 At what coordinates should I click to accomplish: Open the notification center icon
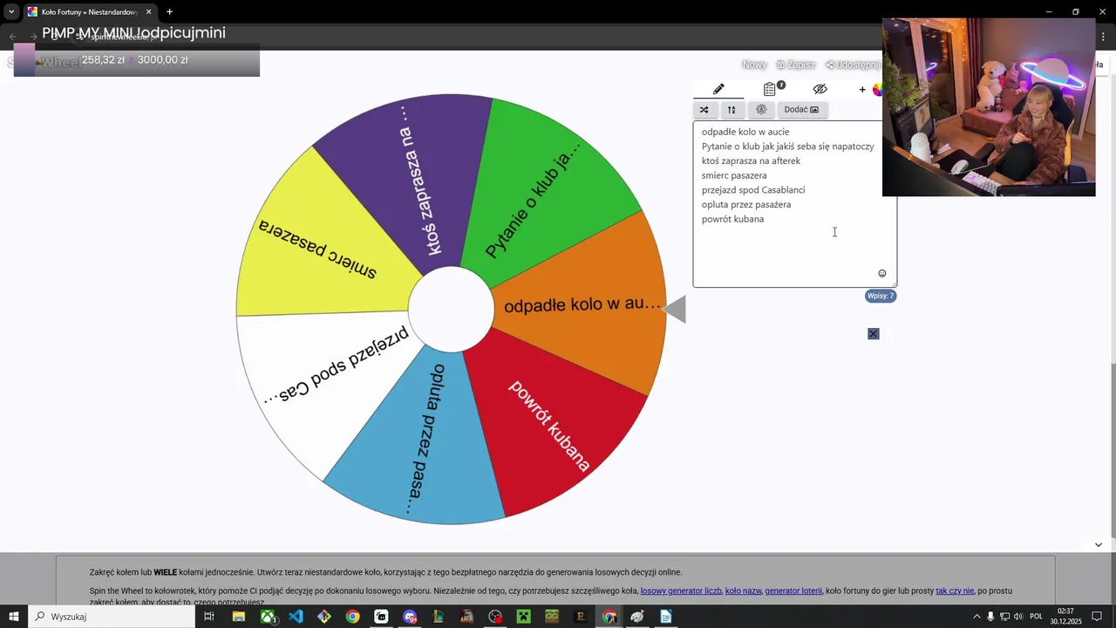tap(1097, 617)
